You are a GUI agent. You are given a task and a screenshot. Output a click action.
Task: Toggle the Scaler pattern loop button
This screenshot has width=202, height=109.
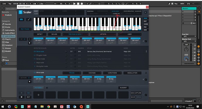point(21,93)
